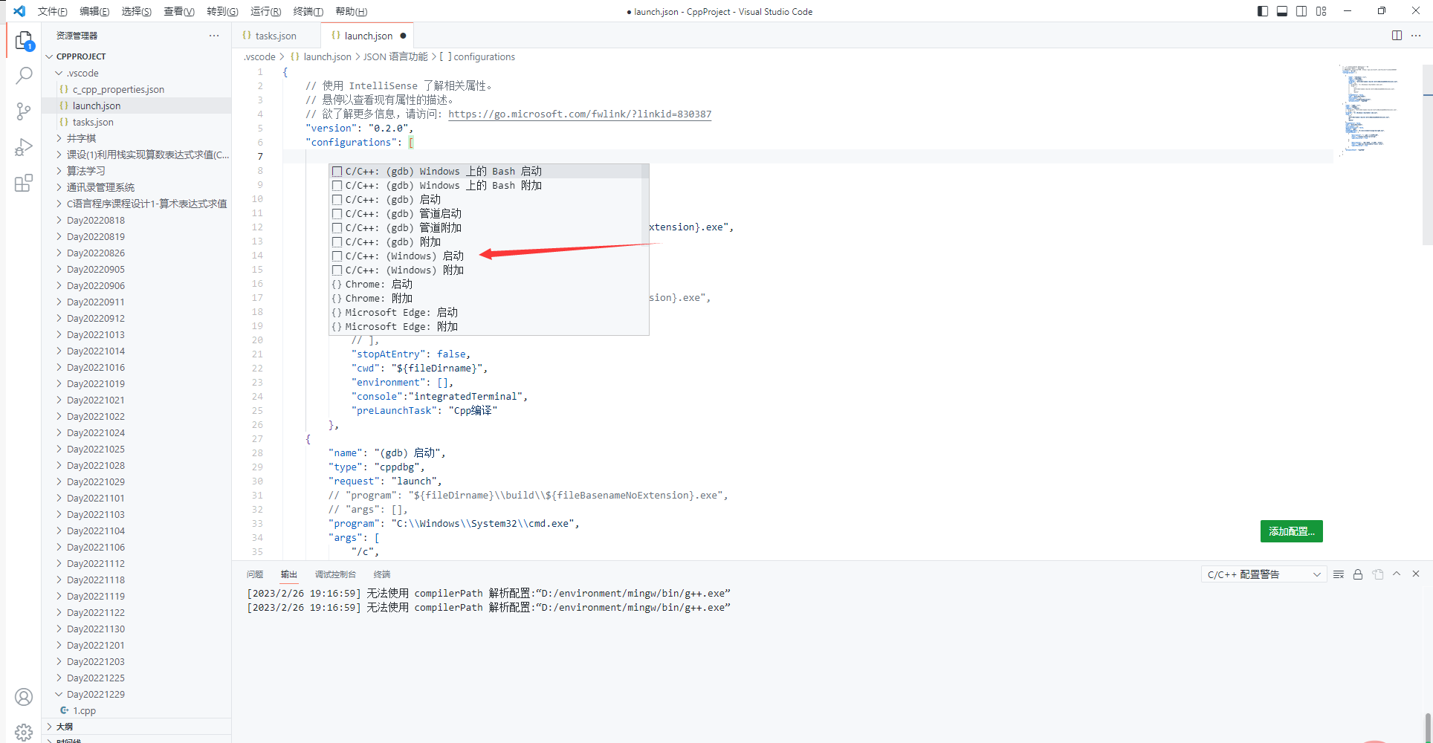This screenshot has height=743, width=1433.
Task: Click the editor vertical scrollbar
Action: tap(1428, 154)
